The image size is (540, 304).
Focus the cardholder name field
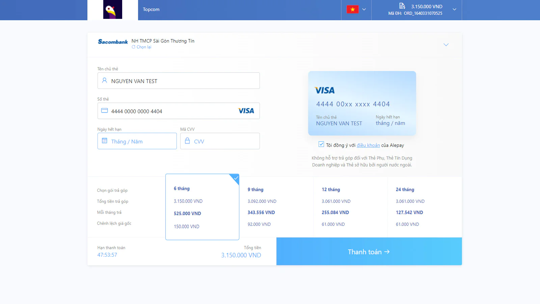(x=179, y=81)
